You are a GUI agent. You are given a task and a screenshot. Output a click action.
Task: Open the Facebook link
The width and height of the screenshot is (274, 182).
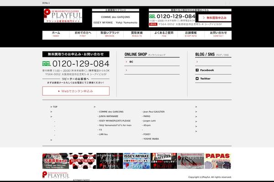[207, 70]
